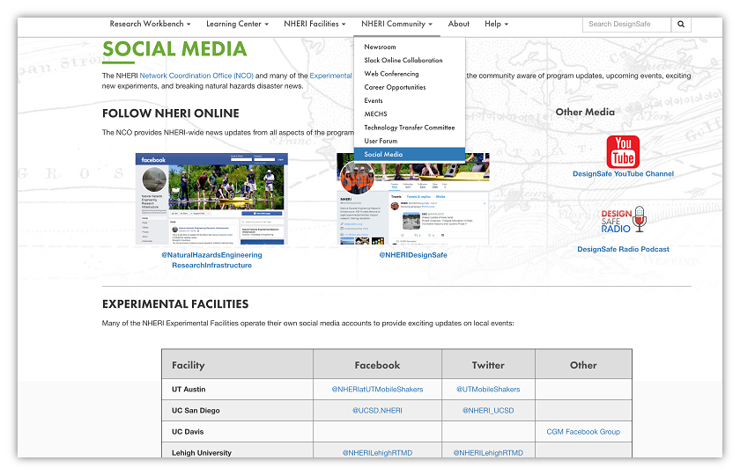740x475 pixels.
Task: Click the Twitter column header
Action: coord(488,364)
